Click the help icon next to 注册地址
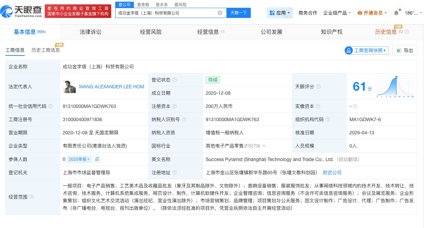Screen dimensions: 424x228 pyautogui.click(x=175, y=173)
